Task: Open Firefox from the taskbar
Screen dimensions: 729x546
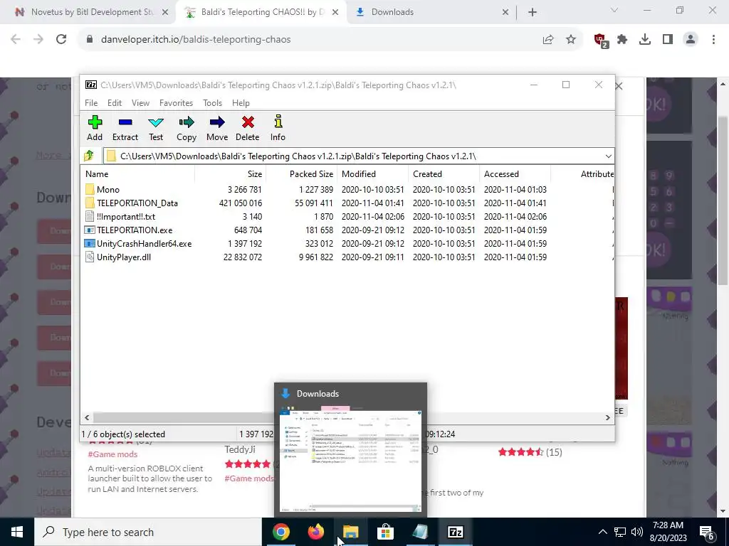Action: [316, 532]
